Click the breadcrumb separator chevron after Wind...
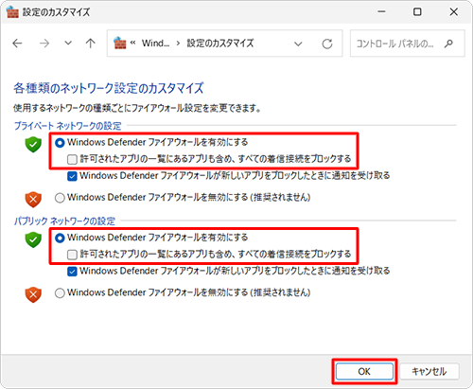The height and width of the screenshot is (389, 473). (x=178, y=44)
